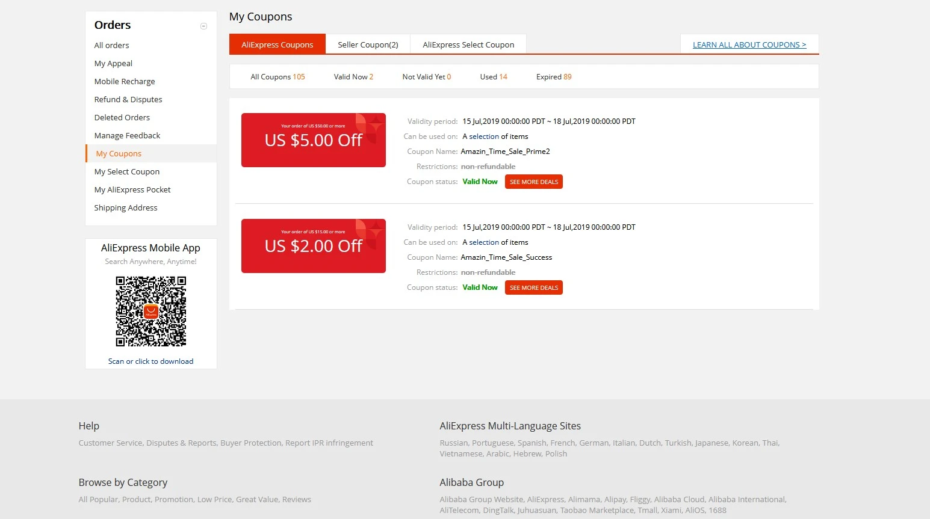930x519 pixels.
Task: Select coupon name Amazin_Time_Sale_Success text
Action: tap(506, 257)
